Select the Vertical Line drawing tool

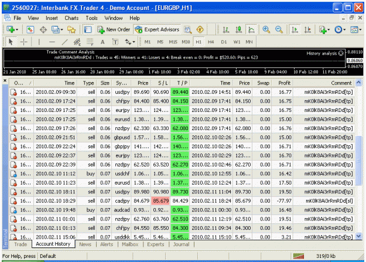[x=39, y=42]
